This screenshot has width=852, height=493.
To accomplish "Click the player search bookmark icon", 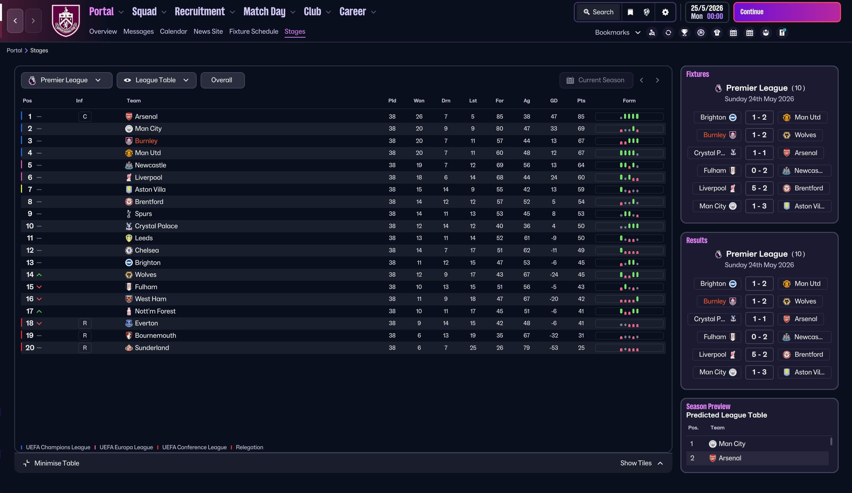I will 652,33.
